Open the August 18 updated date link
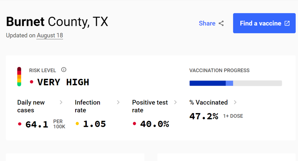 tap(50, 35)
